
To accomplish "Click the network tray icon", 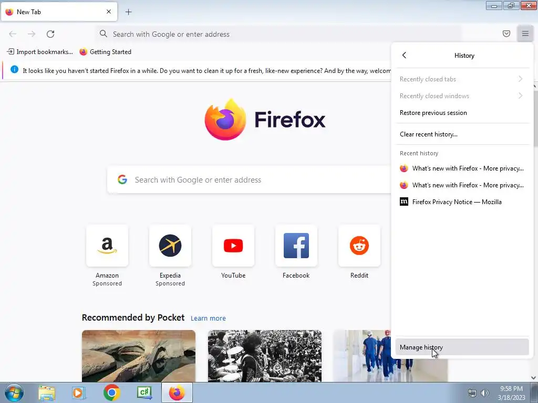I will tap(472, 393).
